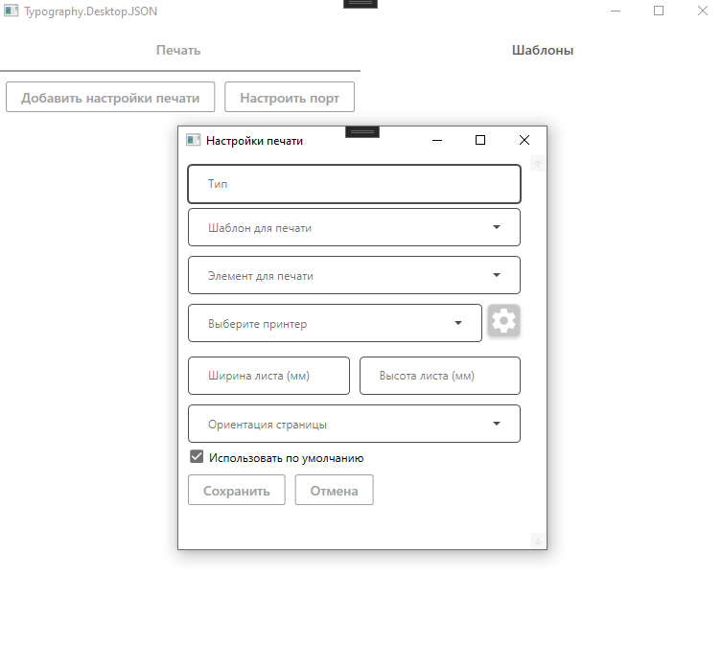Click the dialog's scroll down arrow

(x=538, y=541)
